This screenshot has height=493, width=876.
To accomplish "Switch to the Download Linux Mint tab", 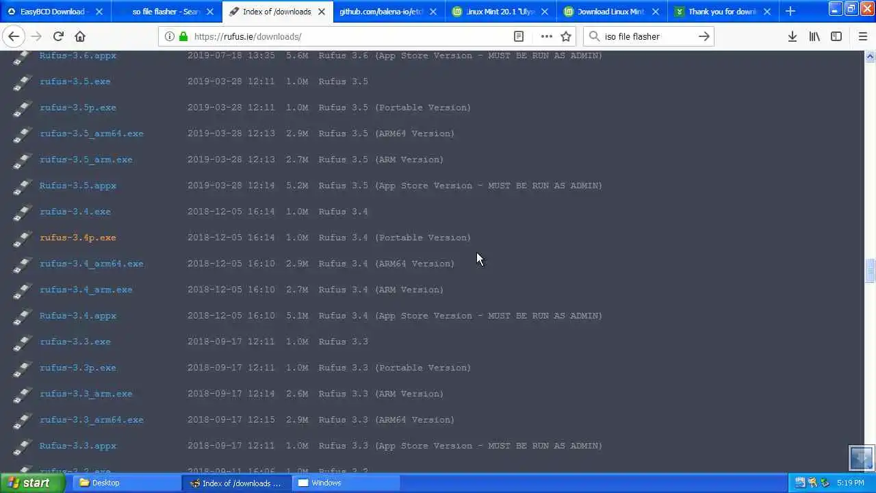I will pos(611,12).
